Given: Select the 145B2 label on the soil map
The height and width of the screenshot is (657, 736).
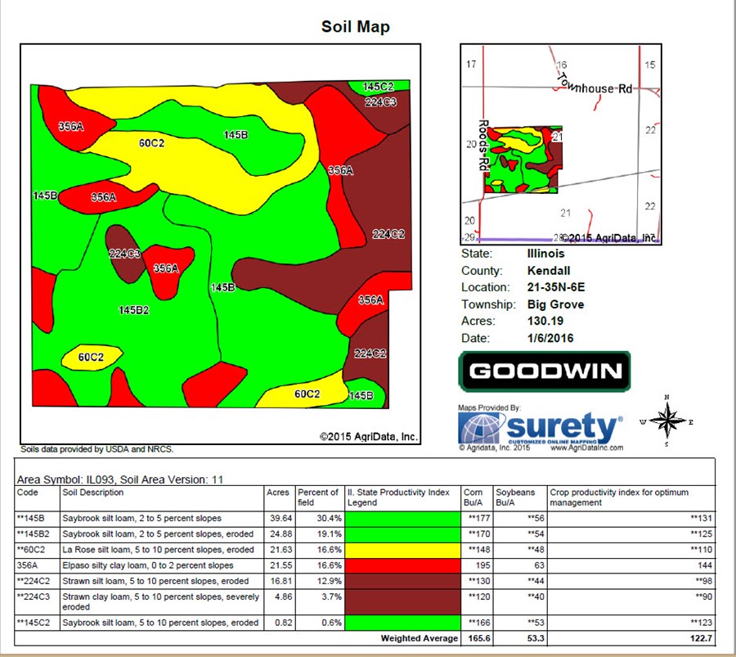Looking at the screenshot, I should [x=133, y=310].
